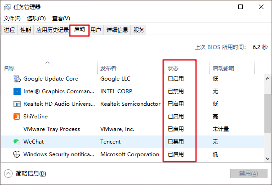This screenshot has height=185, width=272.
Task: Click the Intel Graphics Command icon
Action: pos(17,91)
